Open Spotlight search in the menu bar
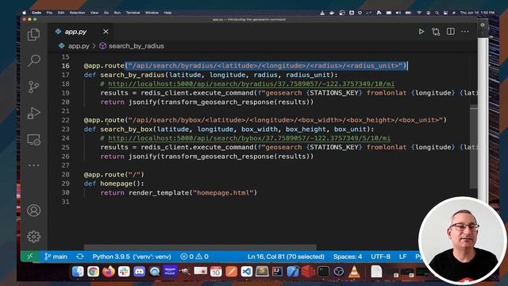The image size is (508, 286). [437, 13]
